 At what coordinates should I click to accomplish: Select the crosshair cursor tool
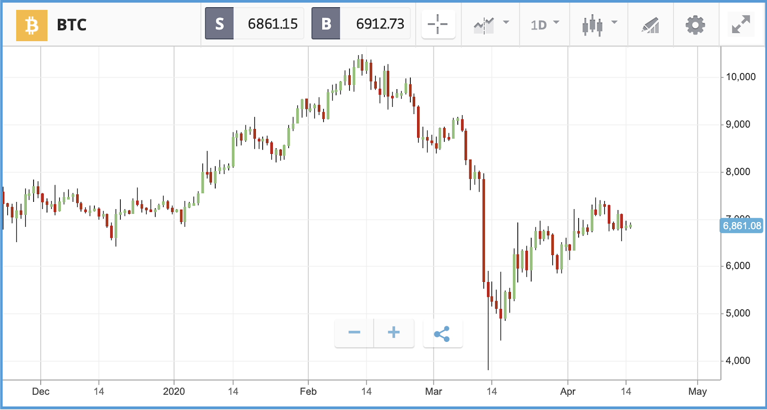click(438, 24)
